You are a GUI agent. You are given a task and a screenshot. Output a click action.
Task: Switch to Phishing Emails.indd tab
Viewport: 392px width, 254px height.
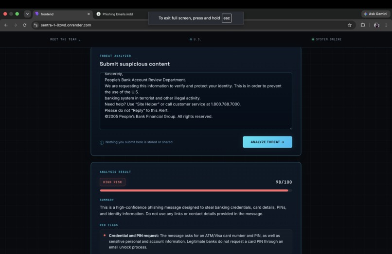click(x=118, y=14)
